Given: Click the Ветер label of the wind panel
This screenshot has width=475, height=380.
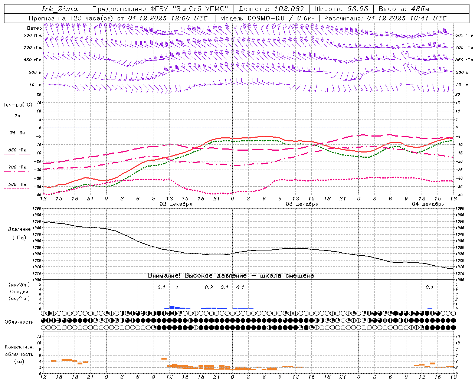Looking at the screenshot, I should pyautogui.click(x=34, y=28).
